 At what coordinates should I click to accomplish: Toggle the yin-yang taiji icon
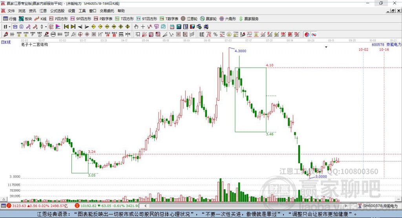[x=307, y=35]
